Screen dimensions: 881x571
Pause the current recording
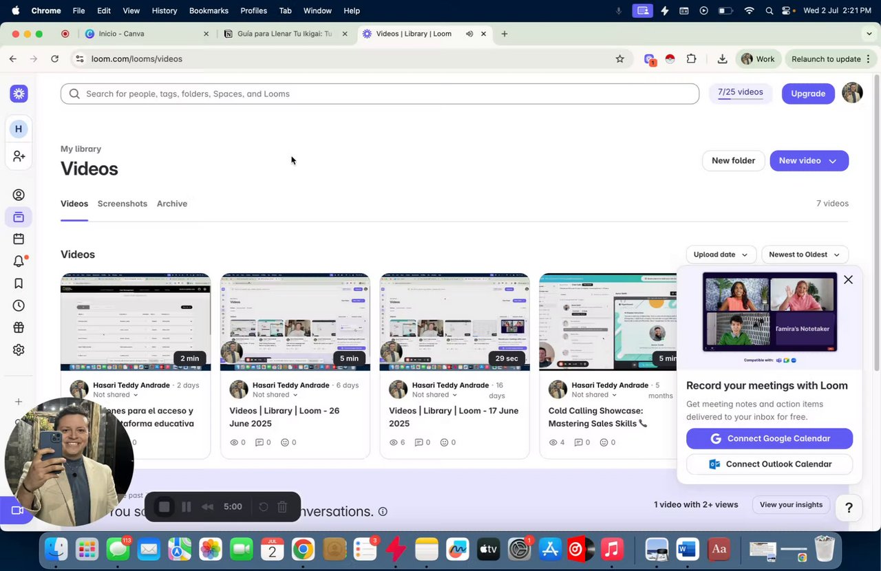[186, 507]
